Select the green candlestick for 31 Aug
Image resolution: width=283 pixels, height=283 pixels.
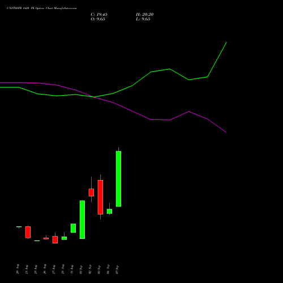point(73,228)
